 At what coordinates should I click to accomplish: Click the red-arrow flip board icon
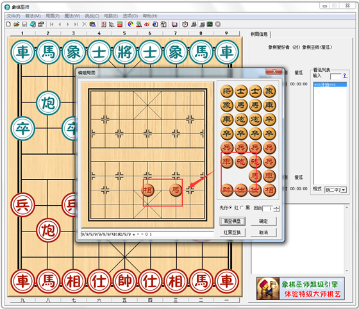pos(103,24)
